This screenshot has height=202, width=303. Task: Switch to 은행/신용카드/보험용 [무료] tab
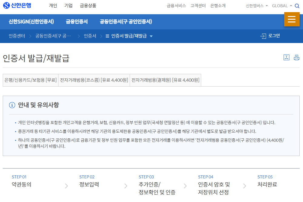pyautogui.click(x=31, y=80)
